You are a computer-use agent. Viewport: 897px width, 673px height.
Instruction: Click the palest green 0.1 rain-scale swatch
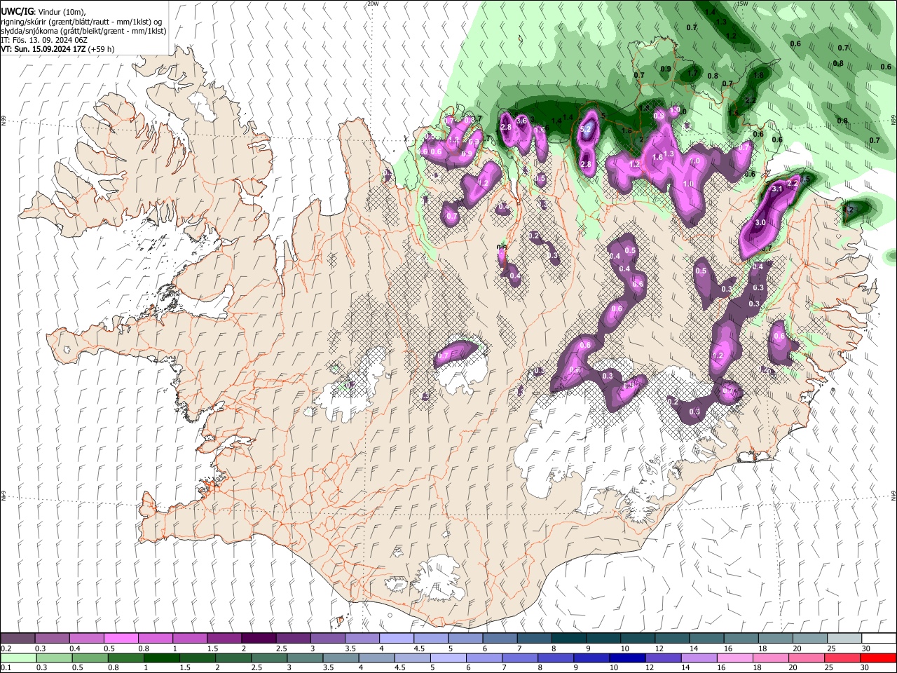click(18, 658)
